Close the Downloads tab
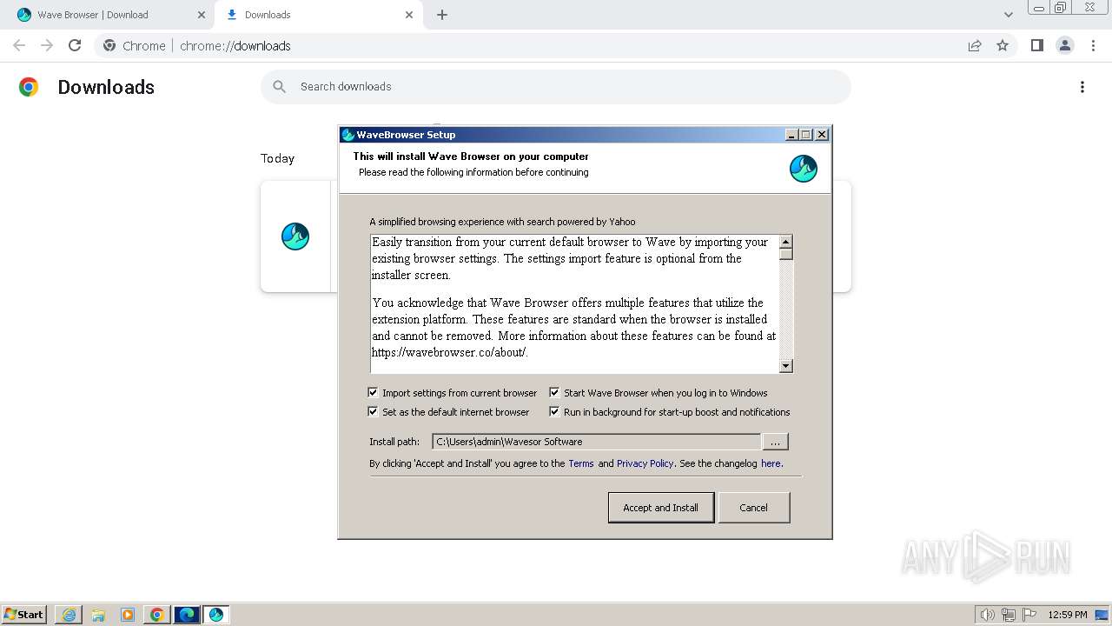 click(x=409, y=15)
